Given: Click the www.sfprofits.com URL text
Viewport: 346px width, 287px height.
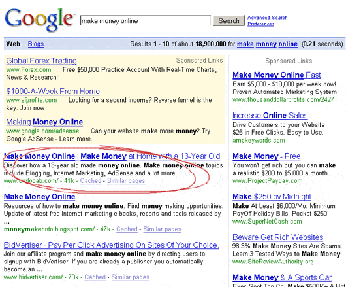Looking at the screenshot, I should (31, 100).
